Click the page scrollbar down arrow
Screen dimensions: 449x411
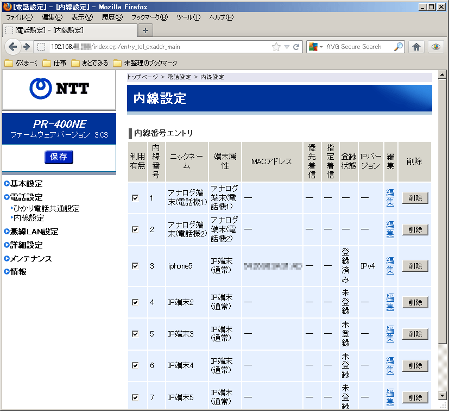click(x=442, y=396)
